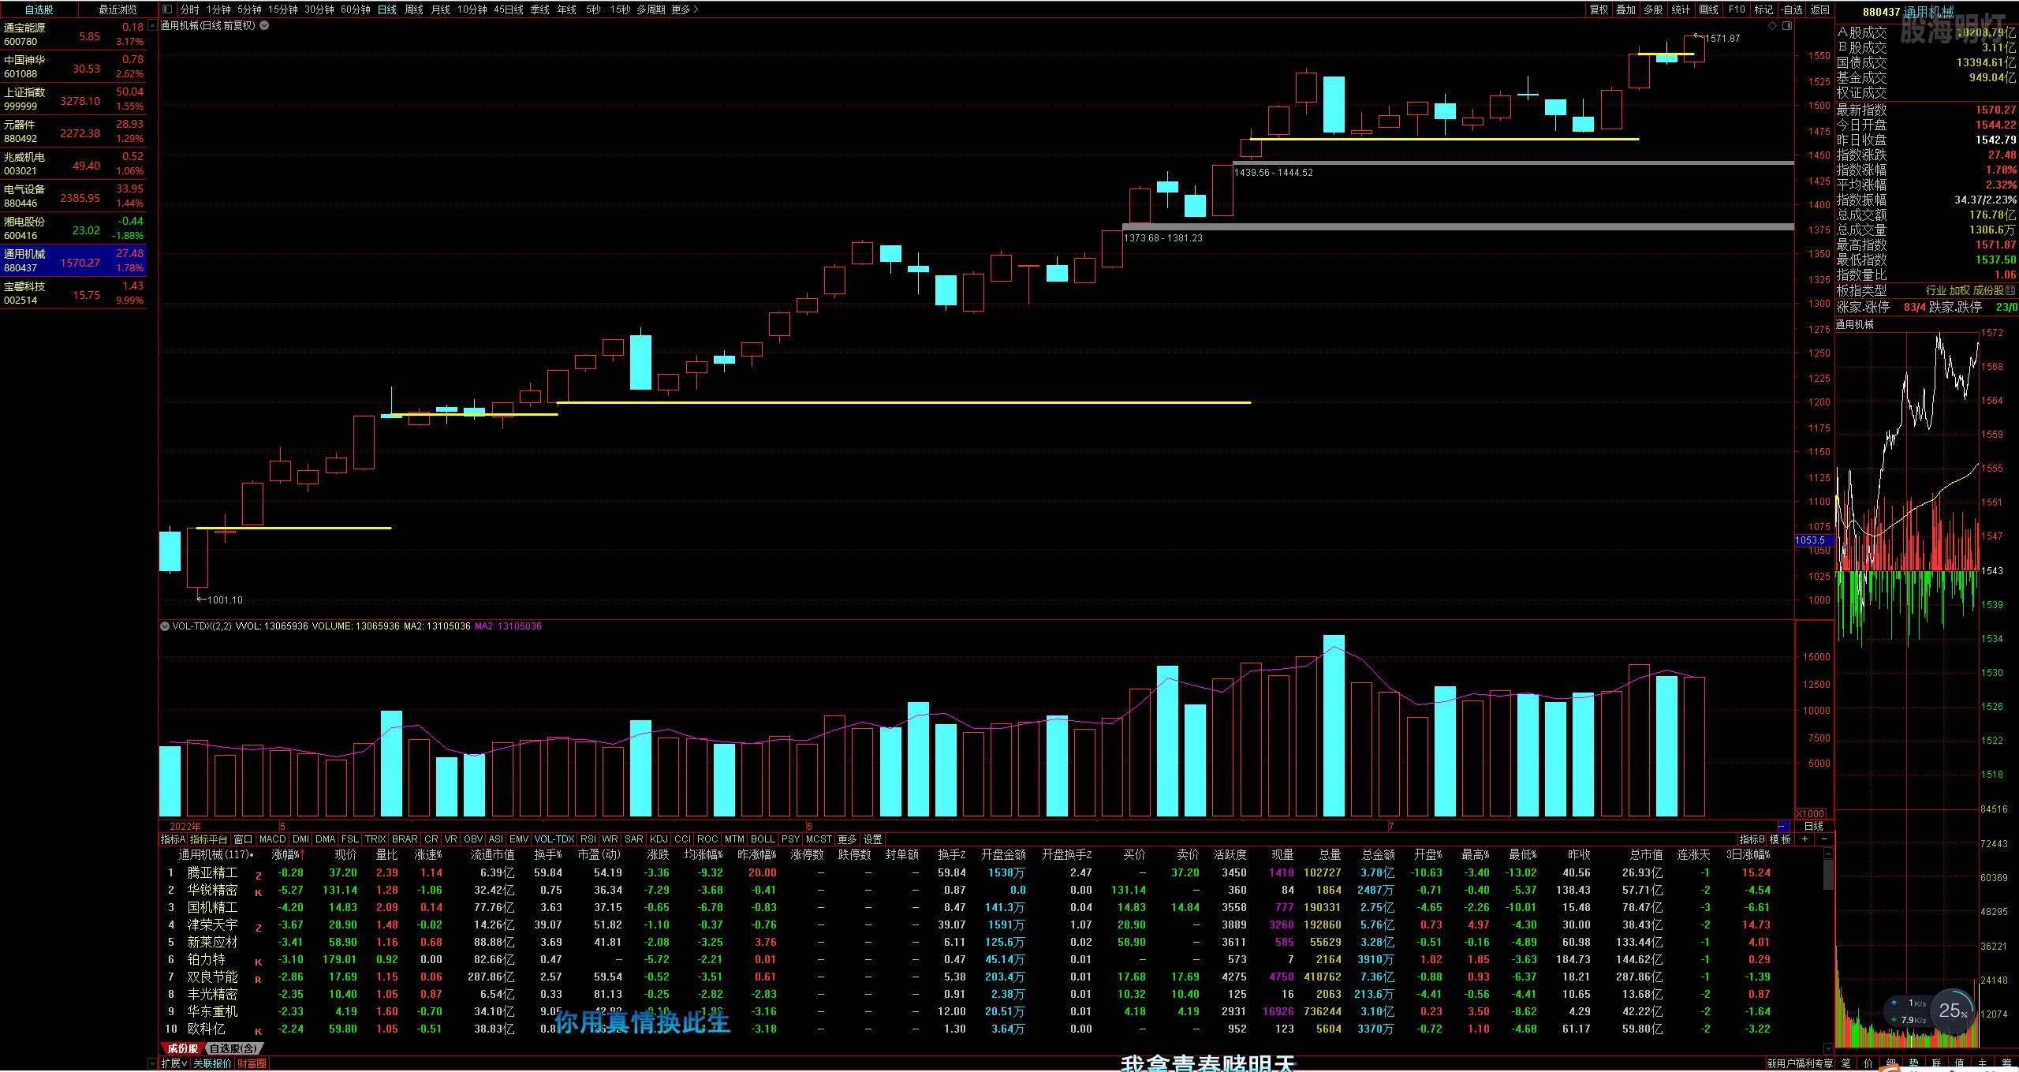This screenshot has height=1072, width=2019.
Task: Remove from watchlist with -自选
Action: coord(1791,9)
